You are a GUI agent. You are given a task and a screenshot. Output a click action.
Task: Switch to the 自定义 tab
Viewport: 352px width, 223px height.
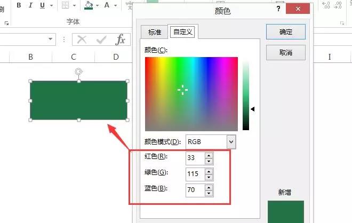(183, 31)
